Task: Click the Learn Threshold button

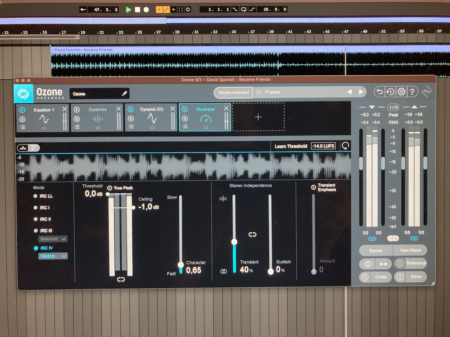Action: pos(291,146)
